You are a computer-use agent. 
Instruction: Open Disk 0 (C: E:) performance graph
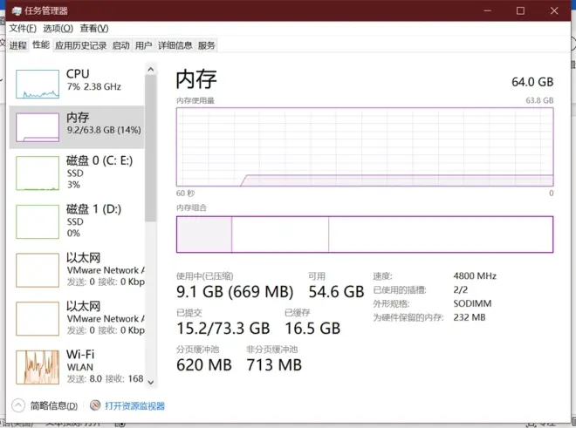pos(38,173)
